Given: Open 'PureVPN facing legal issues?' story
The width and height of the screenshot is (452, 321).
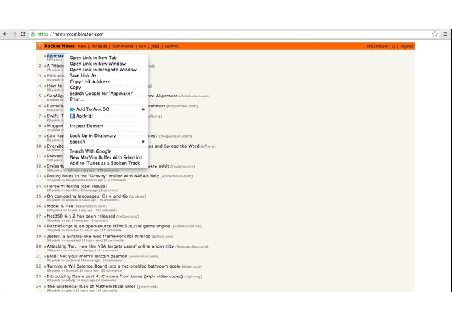Looking at the screenshot, I should tap(77, 186).
